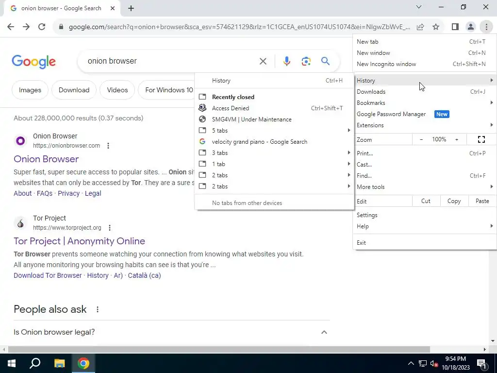Click the share page icon in address bar
Viewport: 497px width, 373px height.
click(420, 27)
